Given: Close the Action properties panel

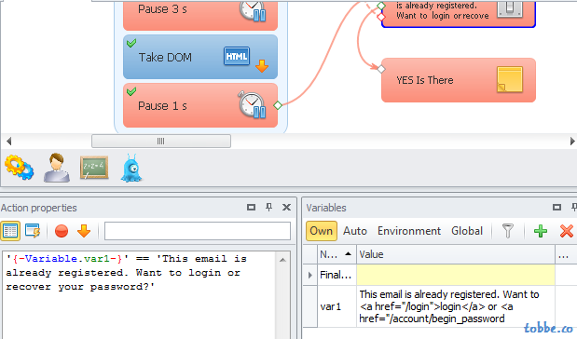Looking at the screenshot, I should (287, 208).
